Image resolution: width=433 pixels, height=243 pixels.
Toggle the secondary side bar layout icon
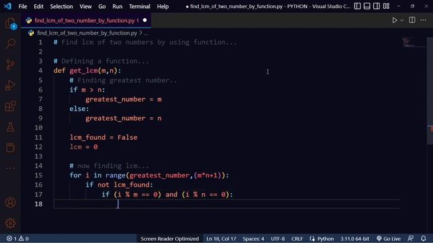pyautogui.click(x=376, y=6)
